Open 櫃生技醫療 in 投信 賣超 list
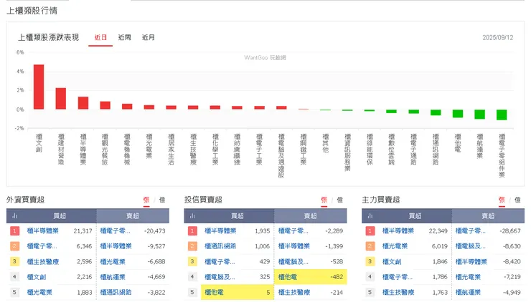The height and width of the screenshot is (302, 531). click(294, 293)
